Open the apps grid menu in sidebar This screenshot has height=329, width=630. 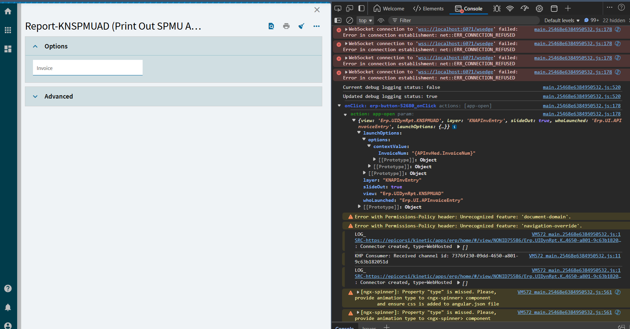point(8,30)
